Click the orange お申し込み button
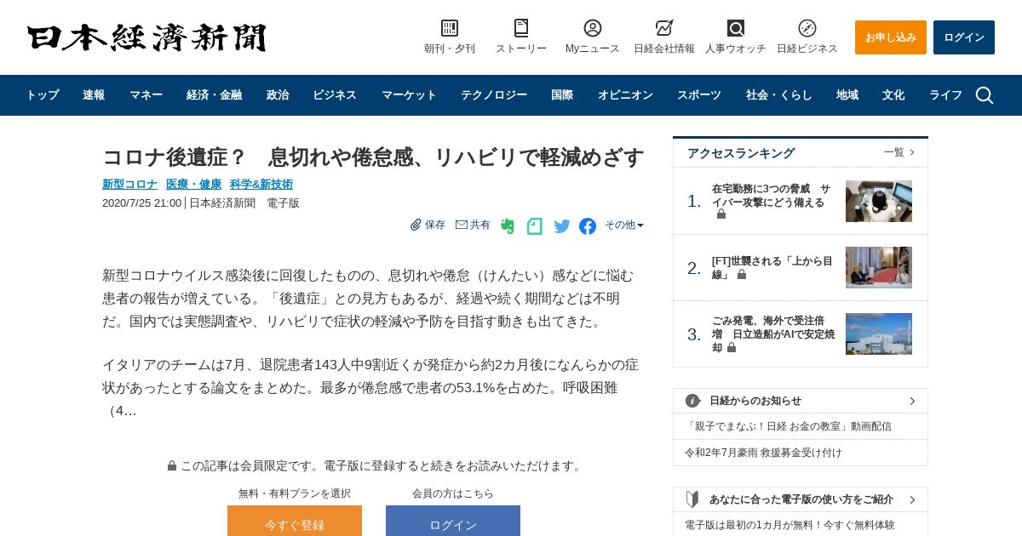1022x536 pixels. [x=891, y=37]
